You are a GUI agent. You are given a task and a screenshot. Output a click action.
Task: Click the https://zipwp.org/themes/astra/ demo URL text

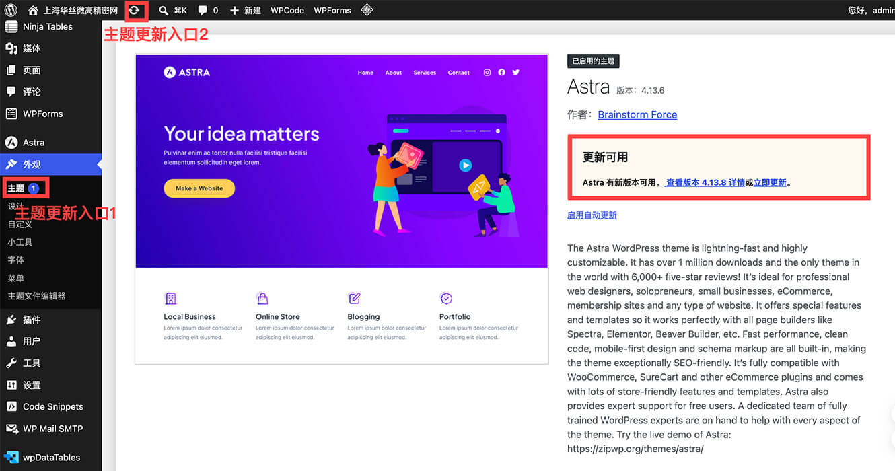point(635,449)
